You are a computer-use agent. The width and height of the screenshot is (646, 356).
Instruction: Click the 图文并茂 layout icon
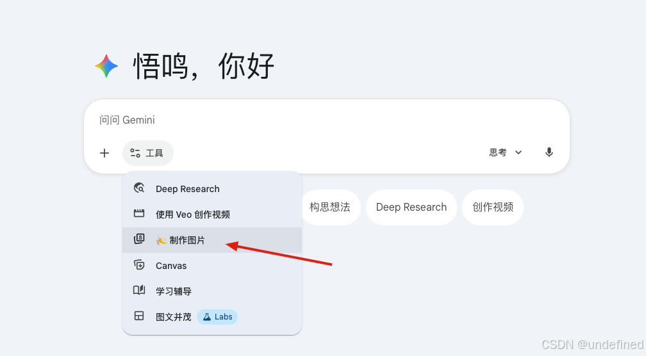click(139, 316)
